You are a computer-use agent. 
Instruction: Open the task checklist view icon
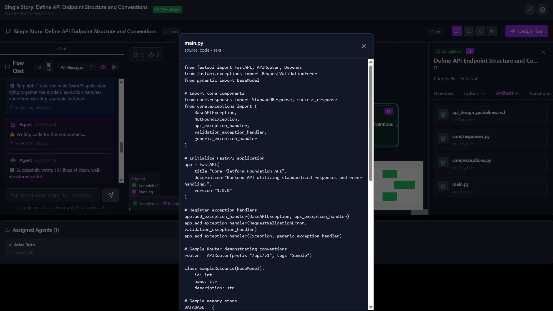[x=468, y=31]
